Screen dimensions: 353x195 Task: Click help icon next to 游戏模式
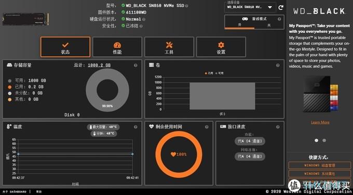(279, 19)
